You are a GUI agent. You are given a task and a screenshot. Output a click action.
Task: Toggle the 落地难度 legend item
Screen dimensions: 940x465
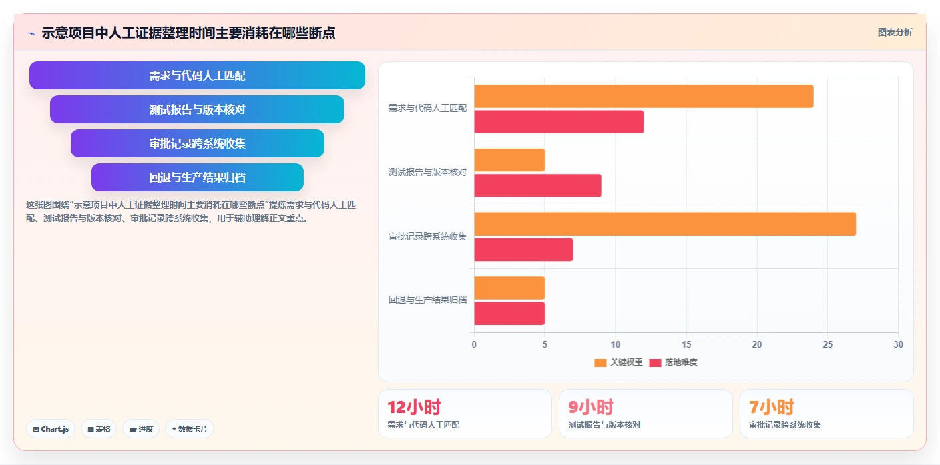tap(673, 362)
